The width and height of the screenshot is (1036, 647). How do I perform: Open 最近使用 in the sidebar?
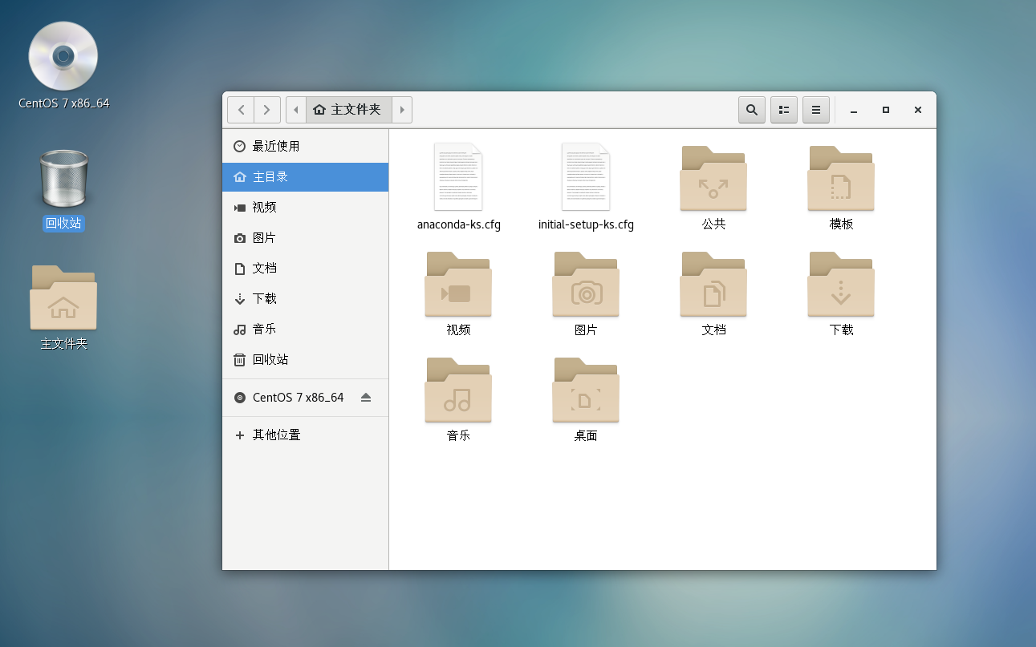click(305, 146)
